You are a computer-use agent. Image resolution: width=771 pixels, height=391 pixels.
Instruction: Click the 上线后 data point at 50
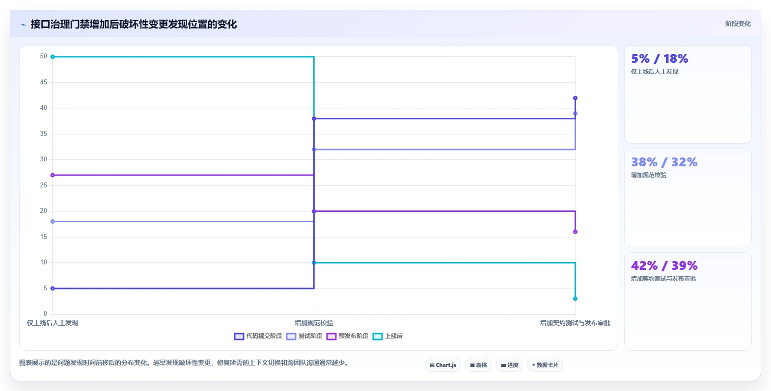[x=53, y=57]
